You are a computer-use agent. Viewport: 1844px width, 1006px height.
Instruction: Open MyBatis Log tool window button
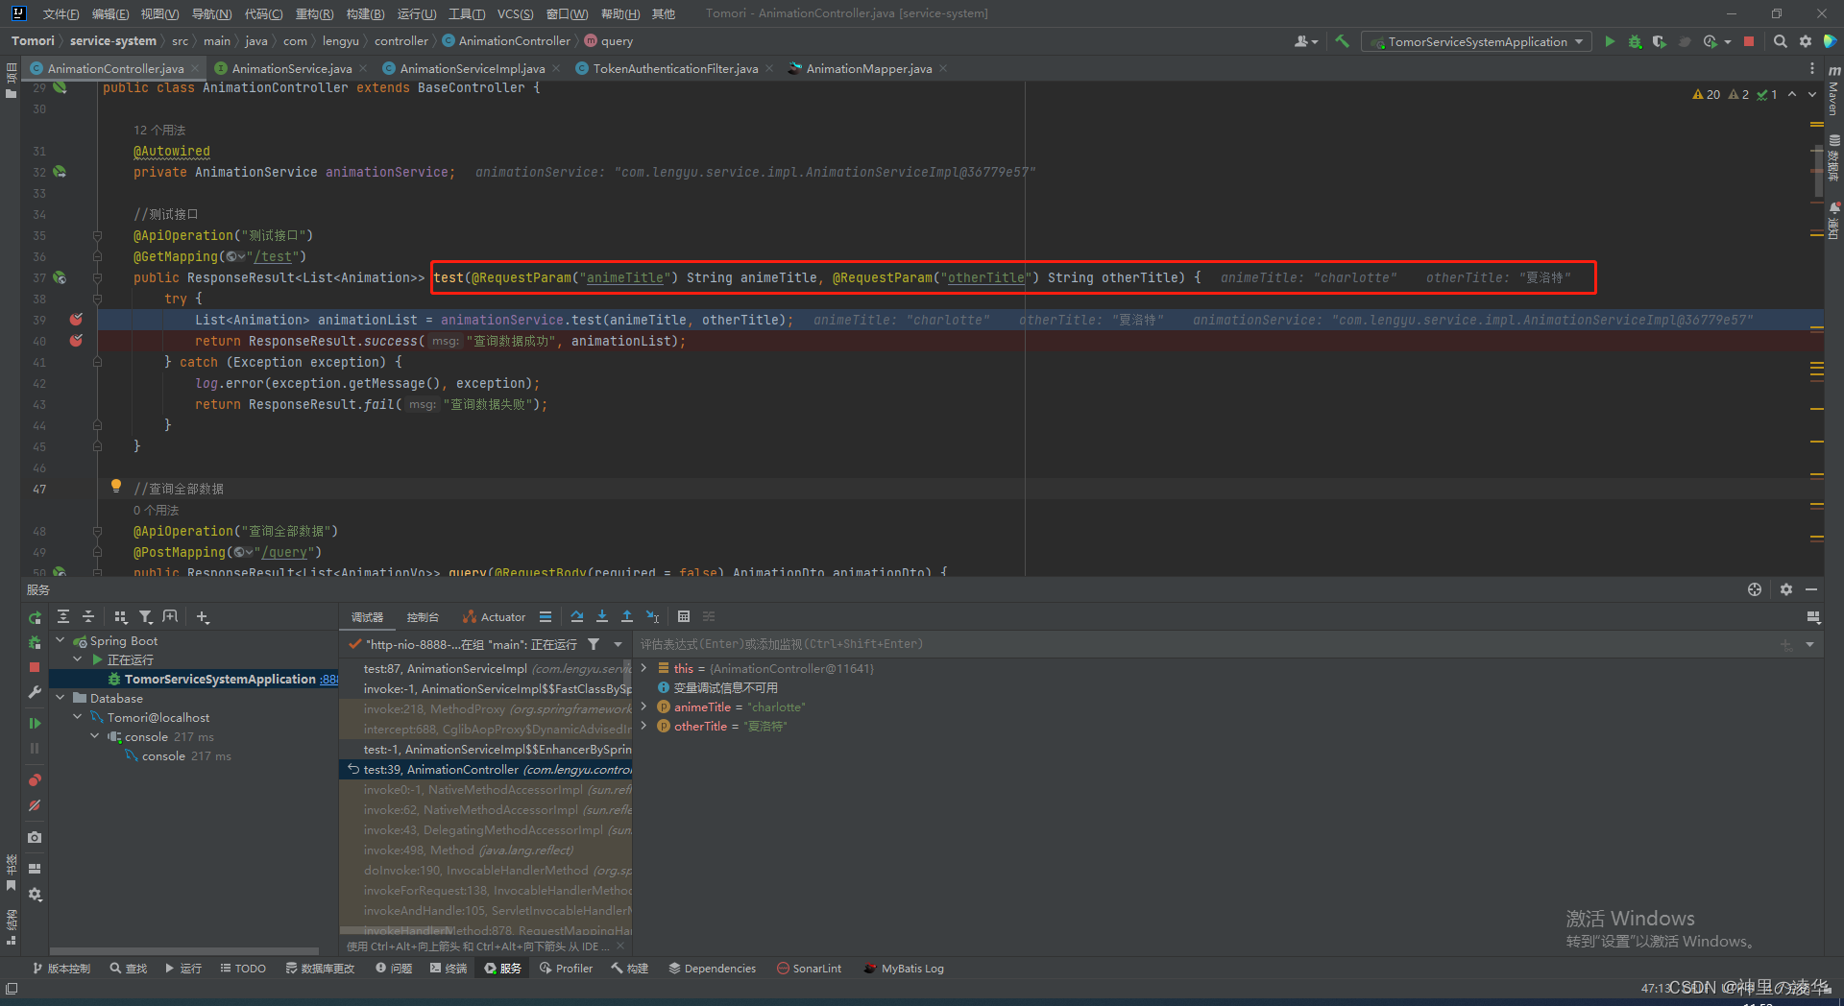pyautogui.click(x=904, y=969)
